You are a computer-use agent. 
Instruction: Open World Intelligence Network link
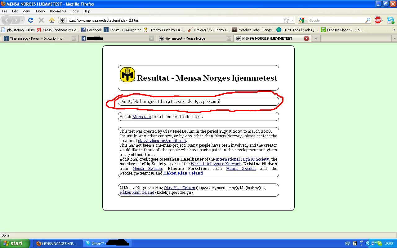[x=216, y=164]
